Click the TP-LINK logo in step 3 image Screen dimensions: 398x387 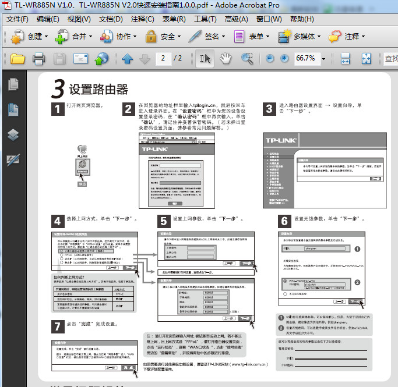pos(281,140)
